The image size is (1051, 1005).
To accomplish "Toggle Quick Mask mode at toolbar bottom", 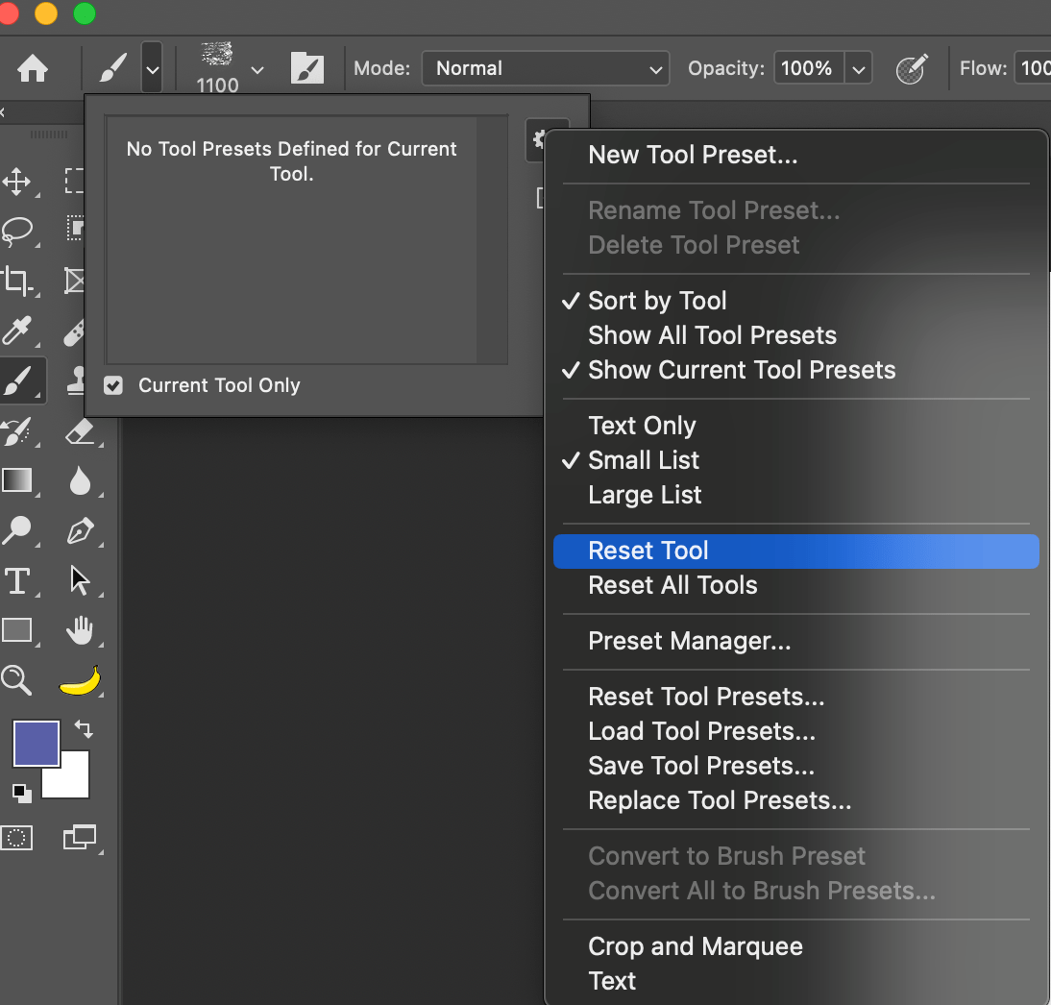I will coord(17,838).
